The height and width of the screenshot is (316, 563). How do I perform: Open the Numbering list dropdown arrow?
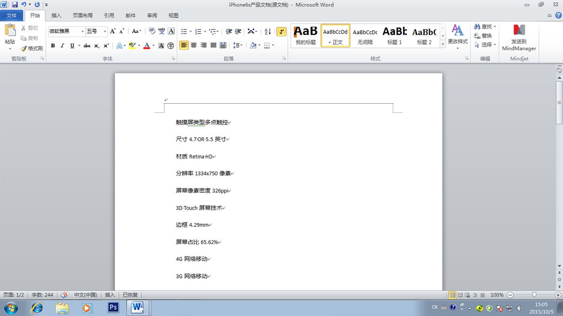205,32
